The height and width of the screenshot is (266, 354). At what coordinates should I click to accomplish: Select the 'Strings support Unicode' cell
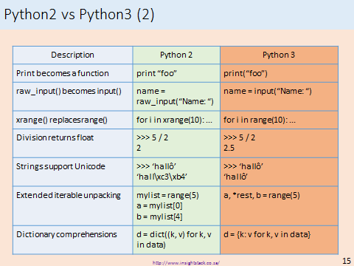73,172
